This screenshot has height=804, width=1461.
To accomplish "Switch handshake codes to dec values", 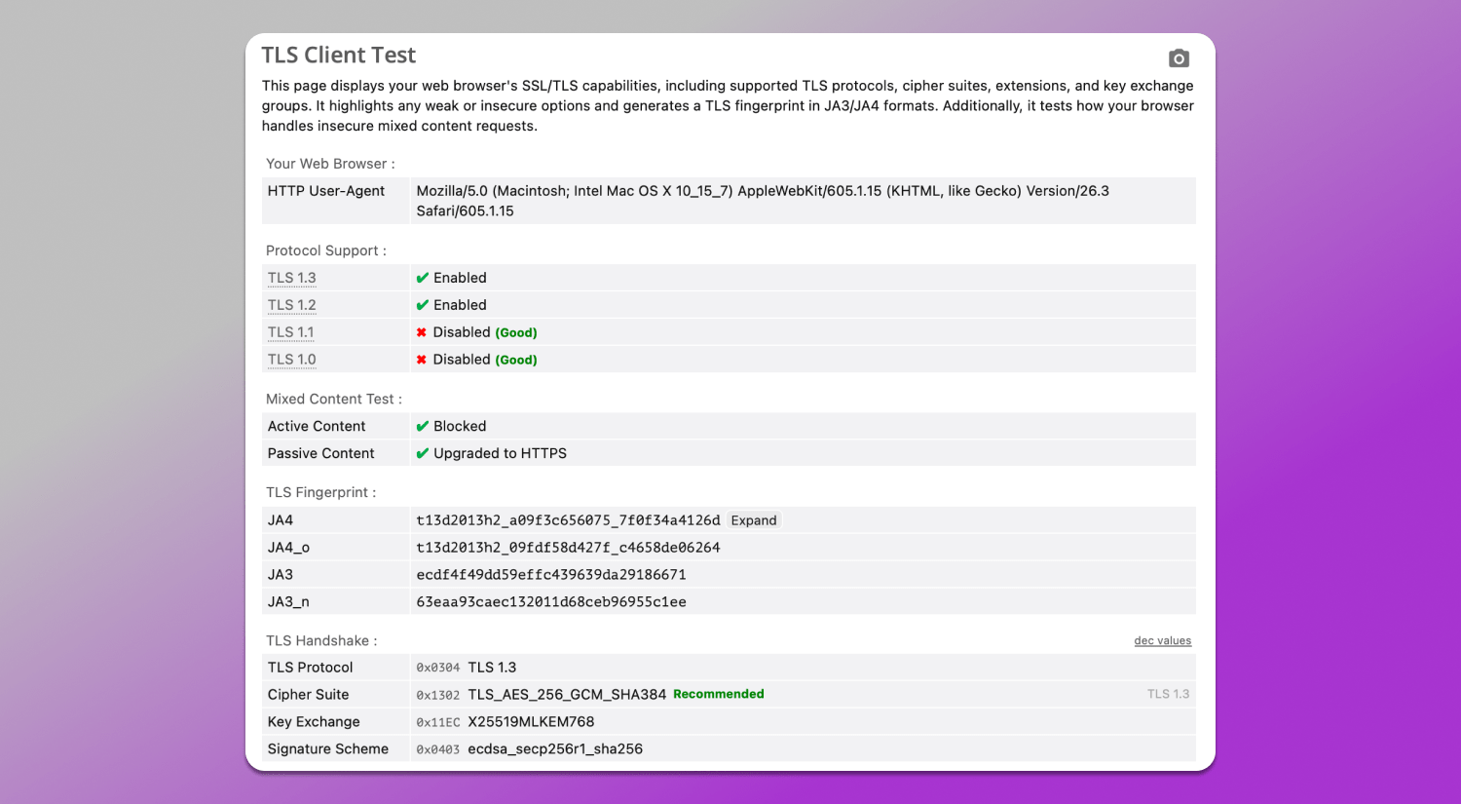I will (1162, 640).
